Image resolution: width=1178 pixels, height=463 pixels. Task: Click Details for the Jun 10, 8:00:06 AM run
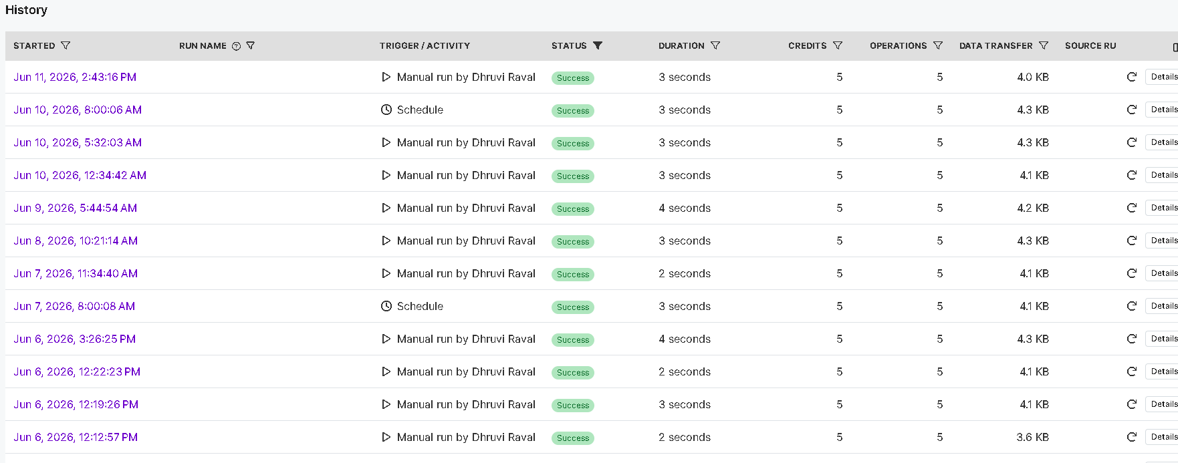pyautogui.click(x=1163, y=110)
